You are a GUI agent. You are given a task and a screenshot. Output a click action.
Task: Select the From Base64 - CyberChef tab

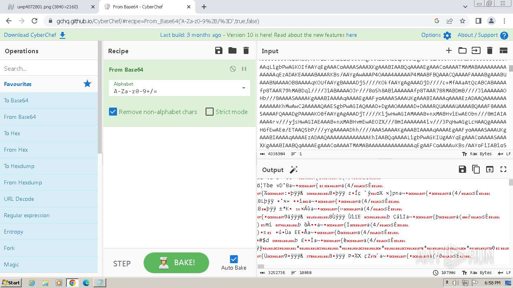coord(147,7)
